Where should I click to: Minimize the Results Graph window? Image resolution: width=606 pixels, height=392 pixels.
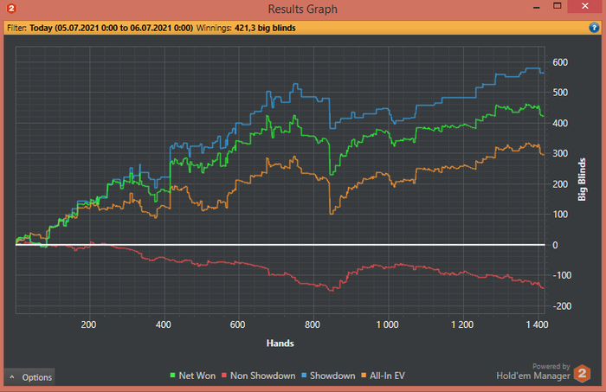(537, 7)
